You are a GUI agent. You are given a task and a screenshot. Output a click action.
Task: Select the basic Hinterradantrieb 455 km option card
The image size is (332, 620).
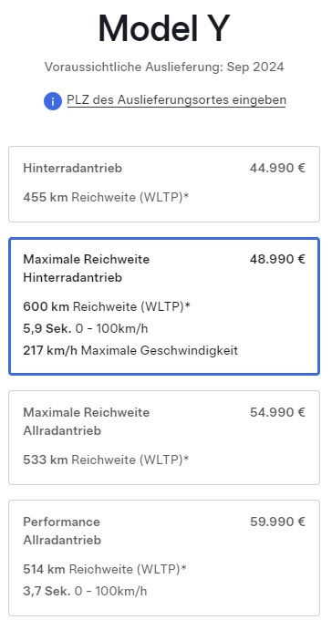click(164, 184)
